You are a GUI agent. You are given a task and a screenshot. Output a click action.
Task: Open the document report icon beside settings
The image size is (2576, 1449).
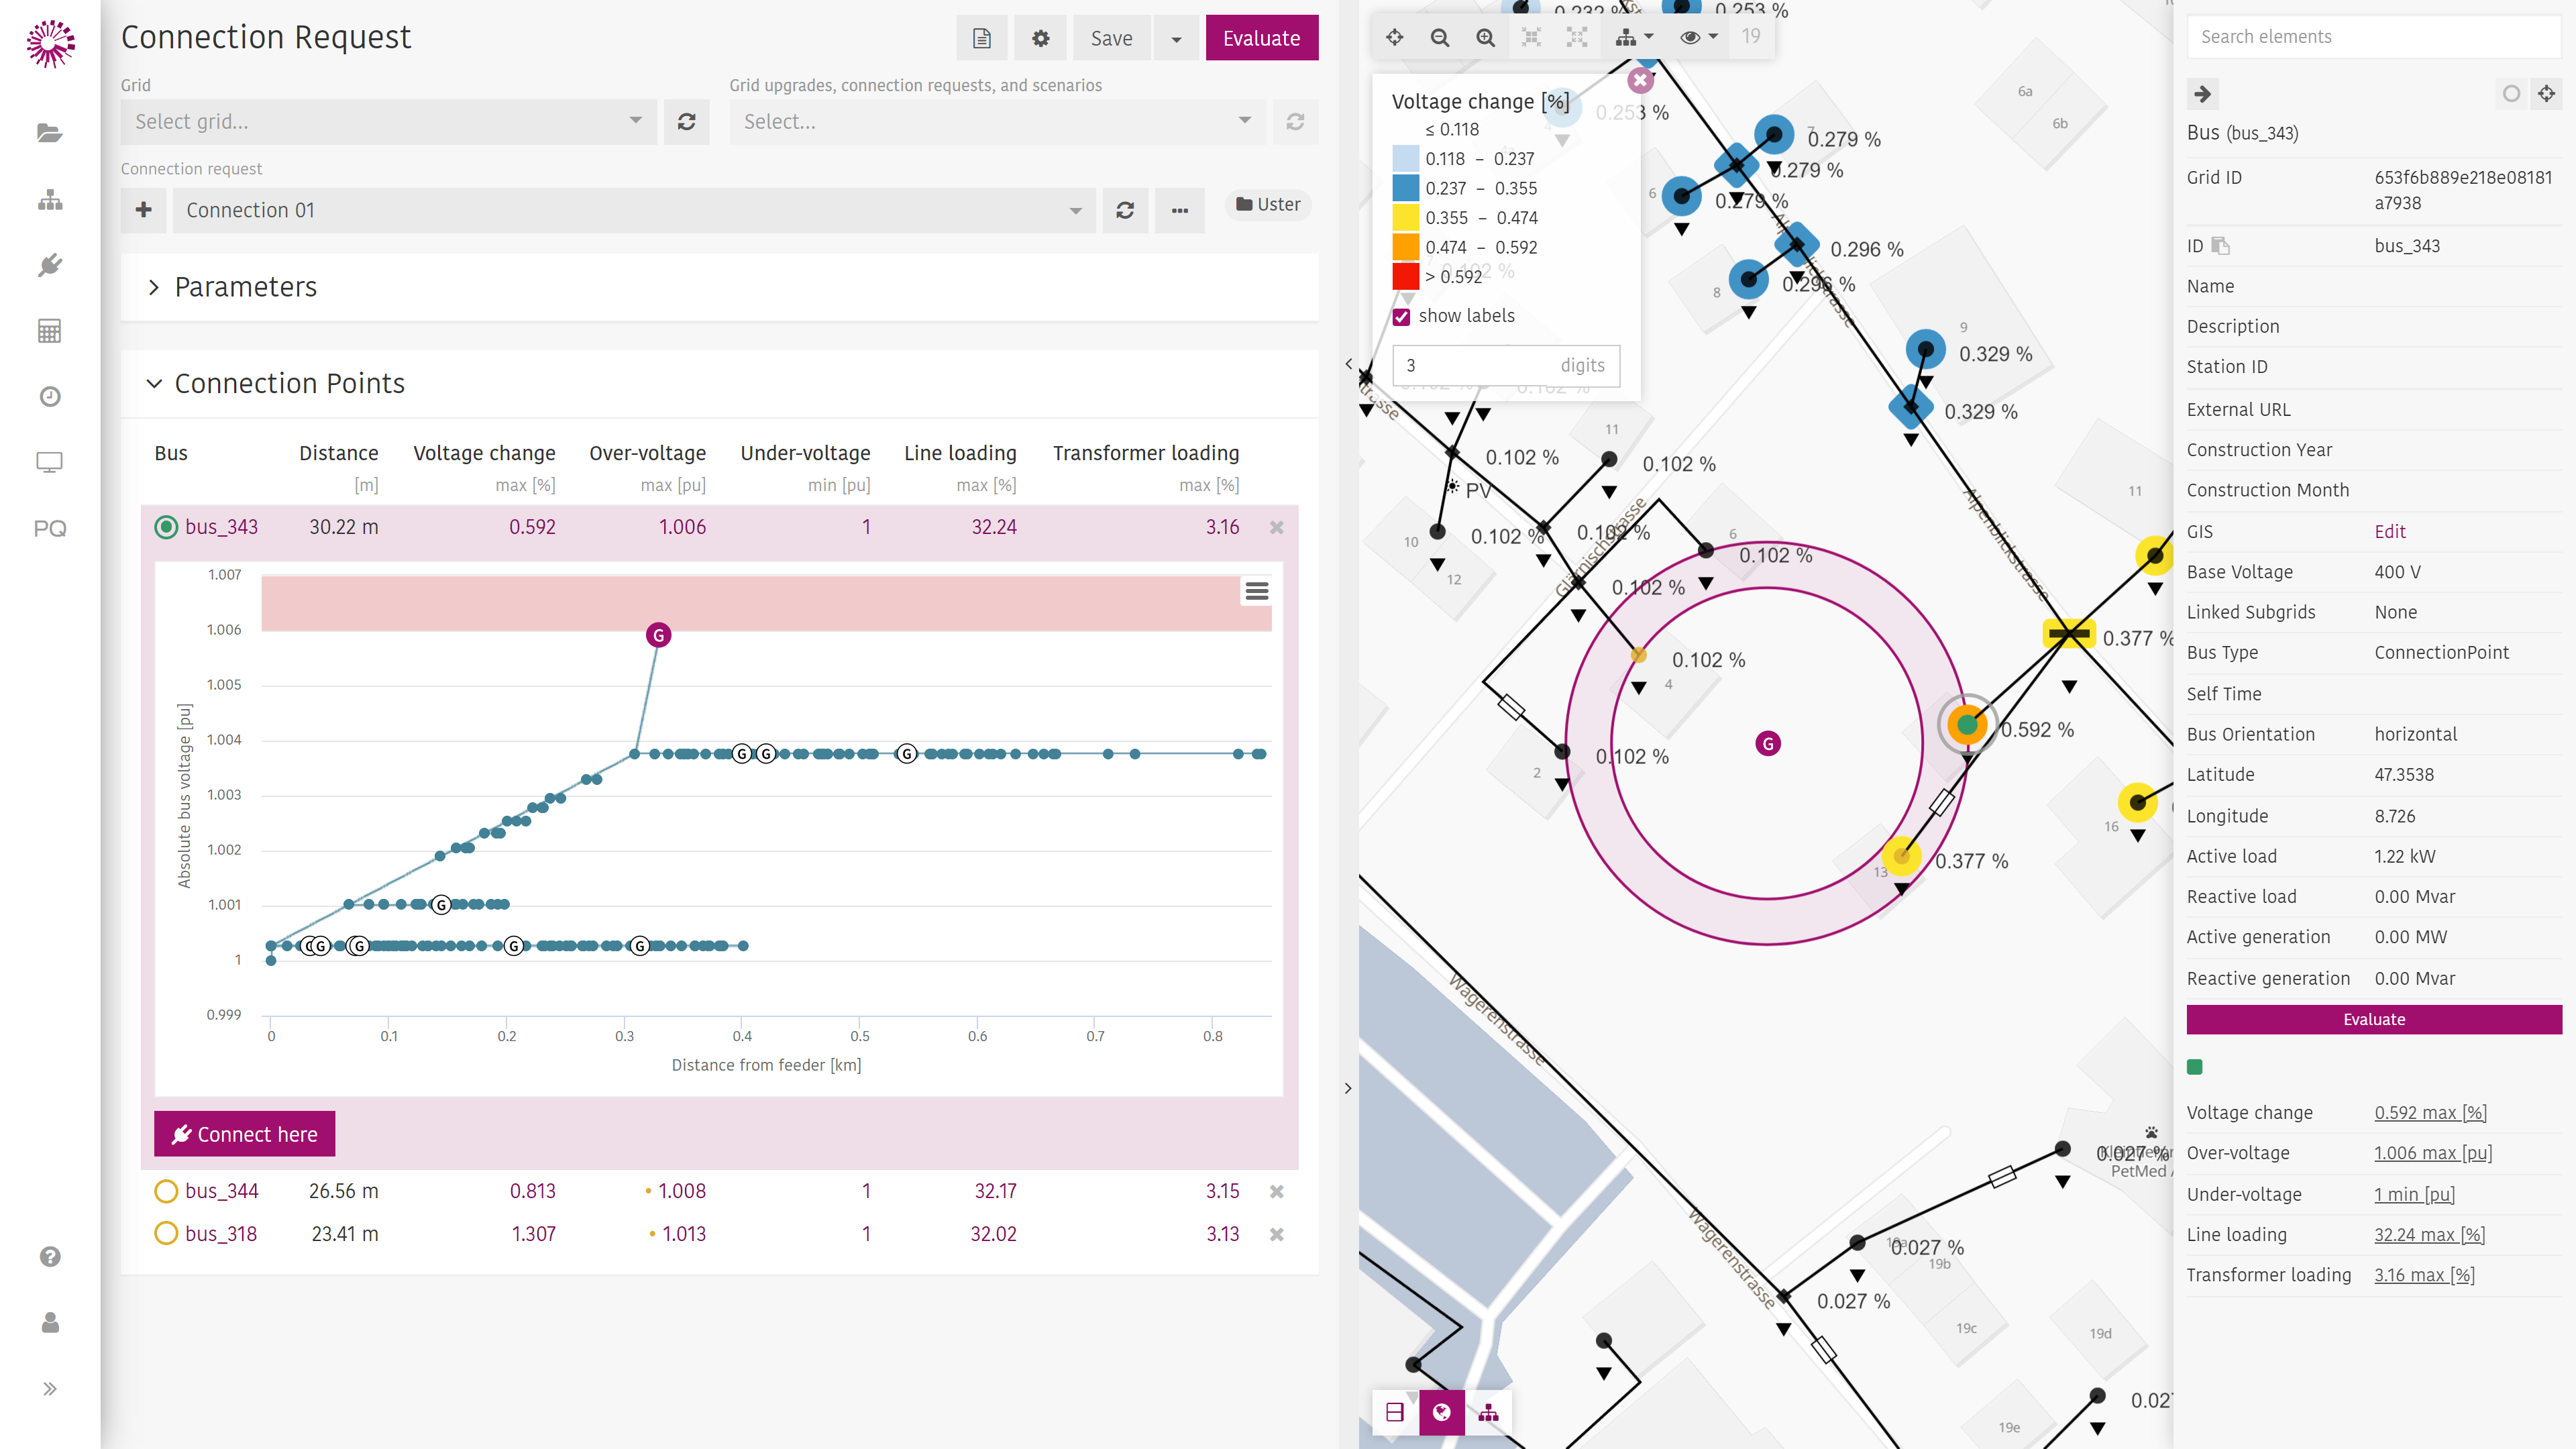coord(982,38)
